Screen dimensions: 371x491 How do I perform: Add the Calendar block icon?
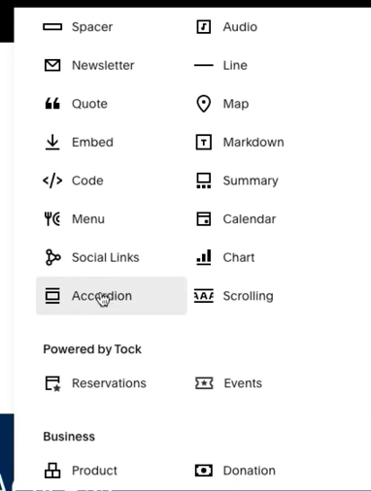[204, 219]
